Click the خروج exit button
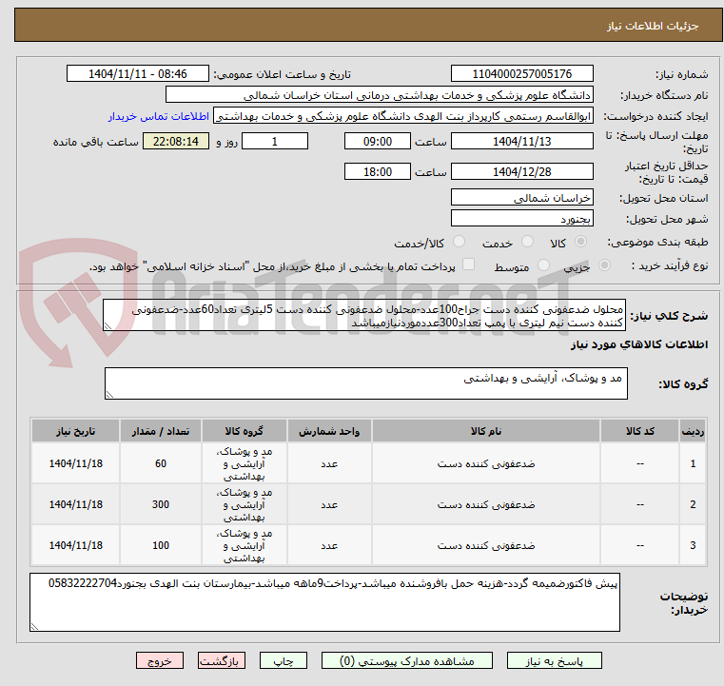Screen dimensions: 724x686 pyautogui.click(x=159, y=660)
